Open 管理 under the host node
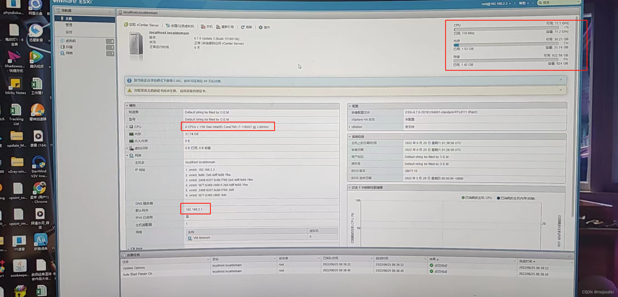 pos(69,25)
